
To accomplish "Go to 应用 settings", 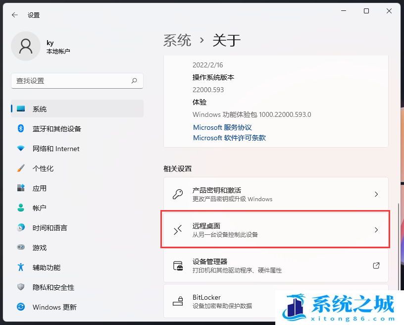I will click(77, 188).
